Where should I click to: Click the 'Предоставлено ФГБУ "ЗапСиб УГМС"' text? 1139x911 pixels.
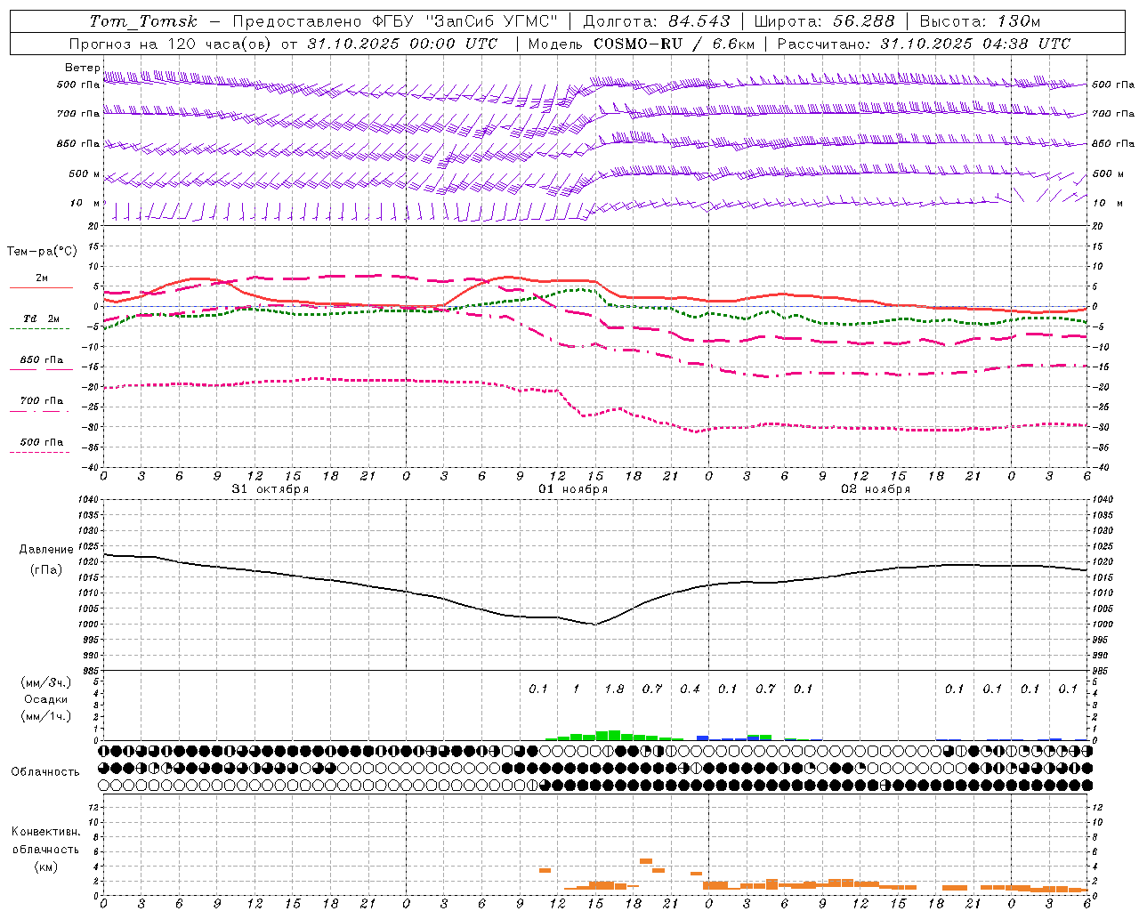point(395,21)
